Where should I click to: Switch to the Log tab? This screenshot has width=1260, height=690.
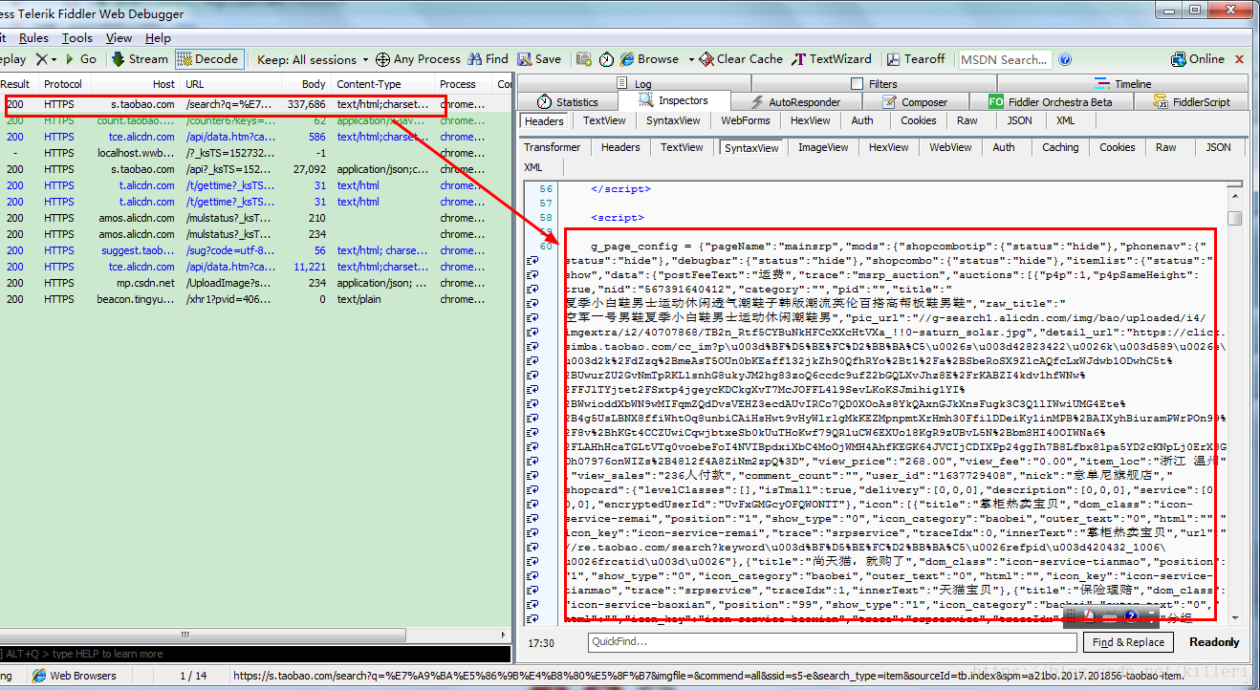[634, 84]
